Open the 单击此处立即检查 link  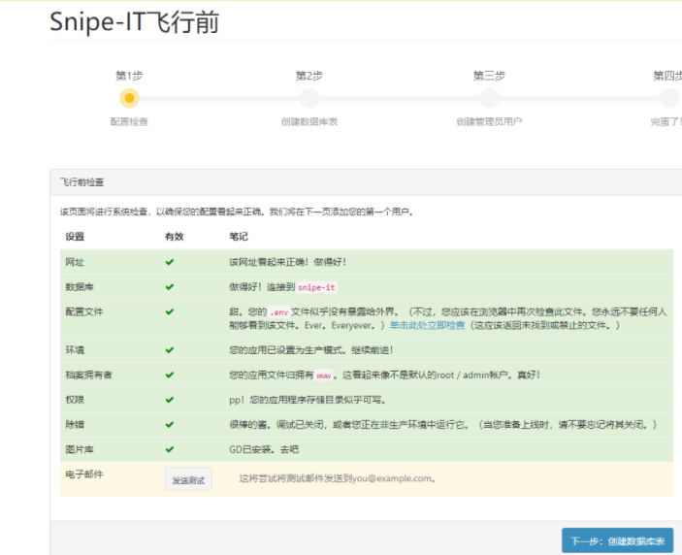pyautogui.click(x=427, y=325)
